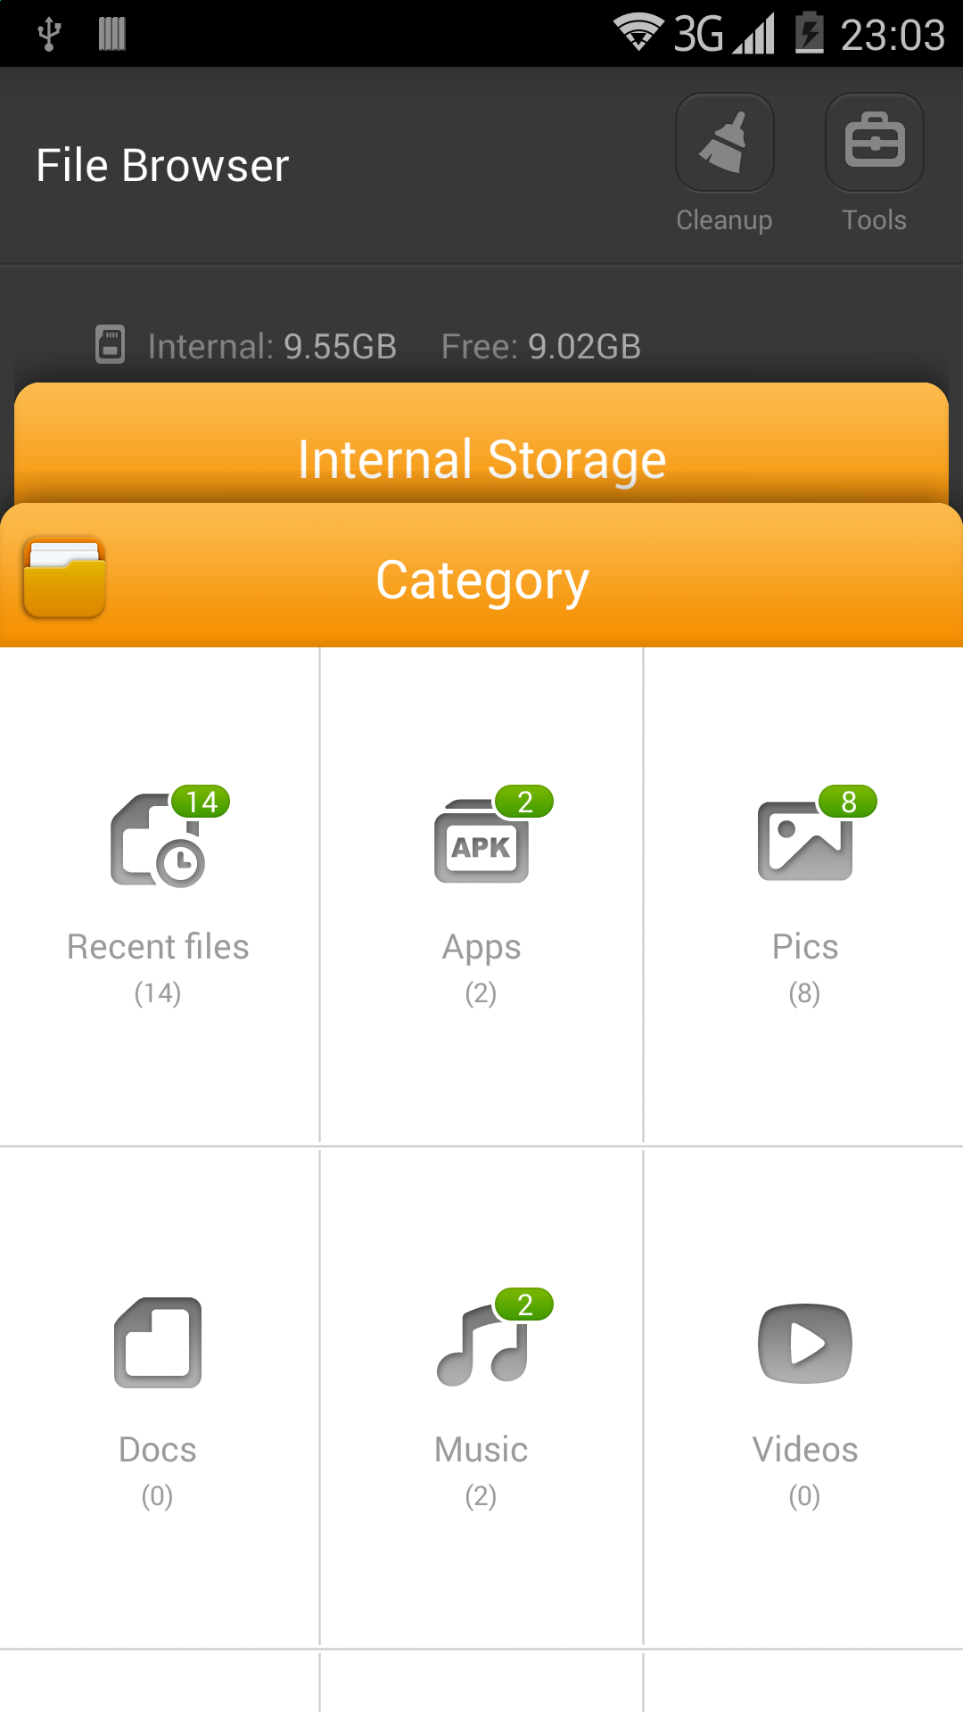Open the Cleanup broom tool
The height and width of the screenshot is (1712, 963).
click(x=724, y=143)
